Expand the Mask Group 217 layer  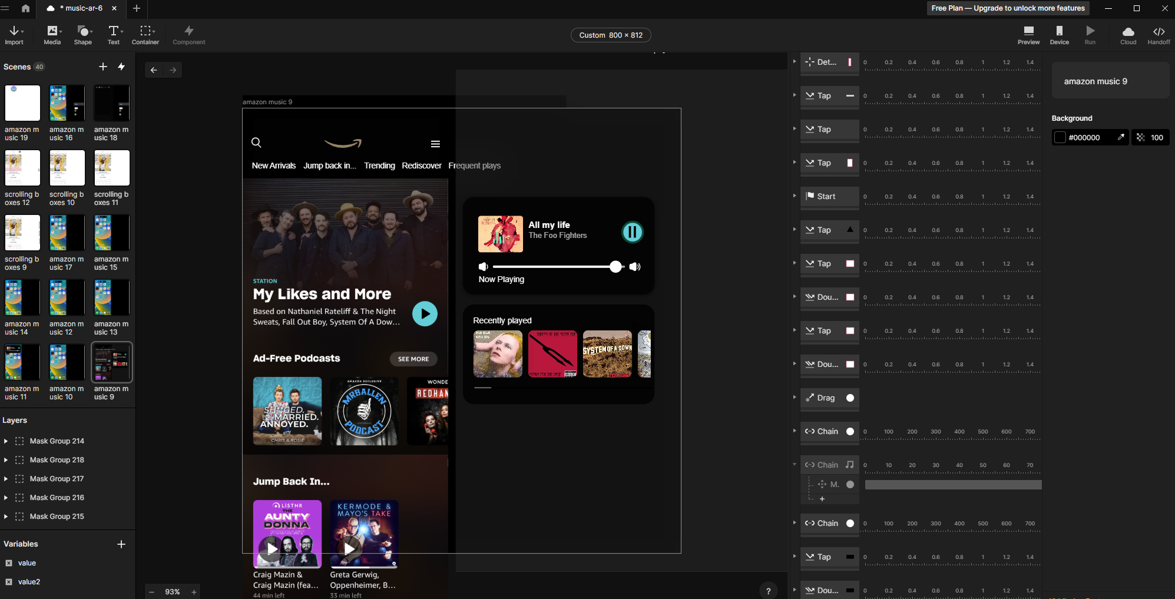tap(6, 479)
